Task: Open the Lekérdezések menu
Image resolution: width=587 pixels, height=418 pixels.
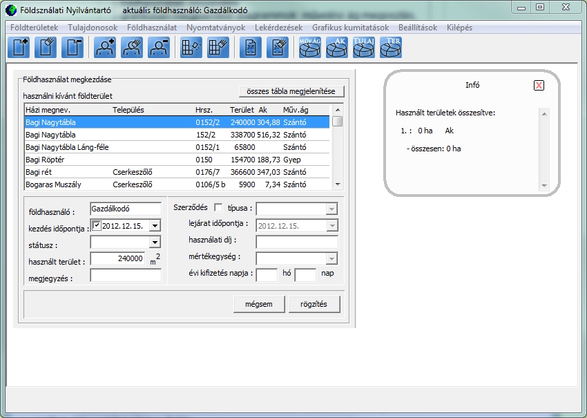Action: 278,28
